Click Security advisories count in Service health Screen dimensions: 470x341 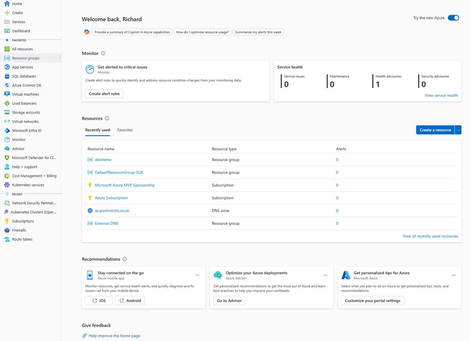[423, 85]
